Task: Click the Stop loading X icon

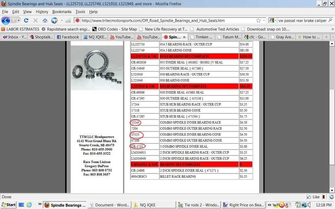Action: coord(36,20)
